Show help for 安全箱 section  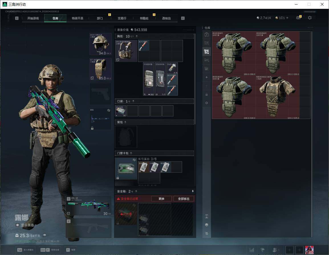point(136,191)
